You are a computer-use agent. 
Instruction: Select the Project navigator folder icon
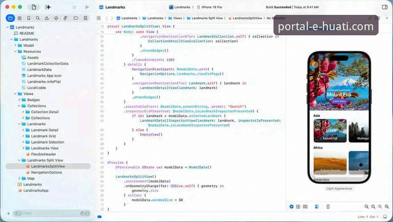point(10,18)
